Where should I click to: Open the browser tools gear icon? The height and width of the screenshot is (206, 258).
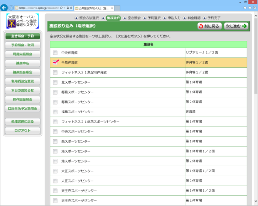click(255, 8)
